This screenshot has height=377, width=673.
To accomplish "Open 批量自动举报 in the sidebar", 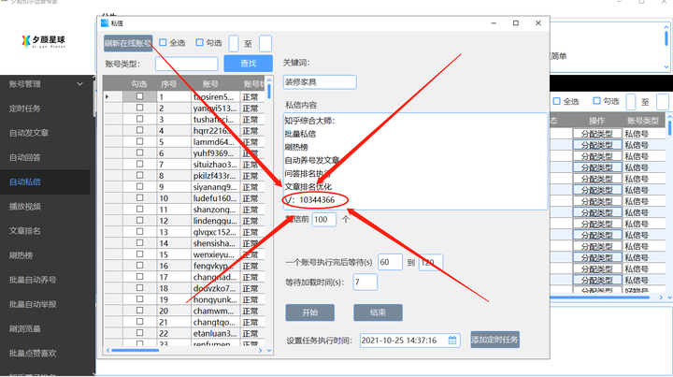I will coord(33,304).
